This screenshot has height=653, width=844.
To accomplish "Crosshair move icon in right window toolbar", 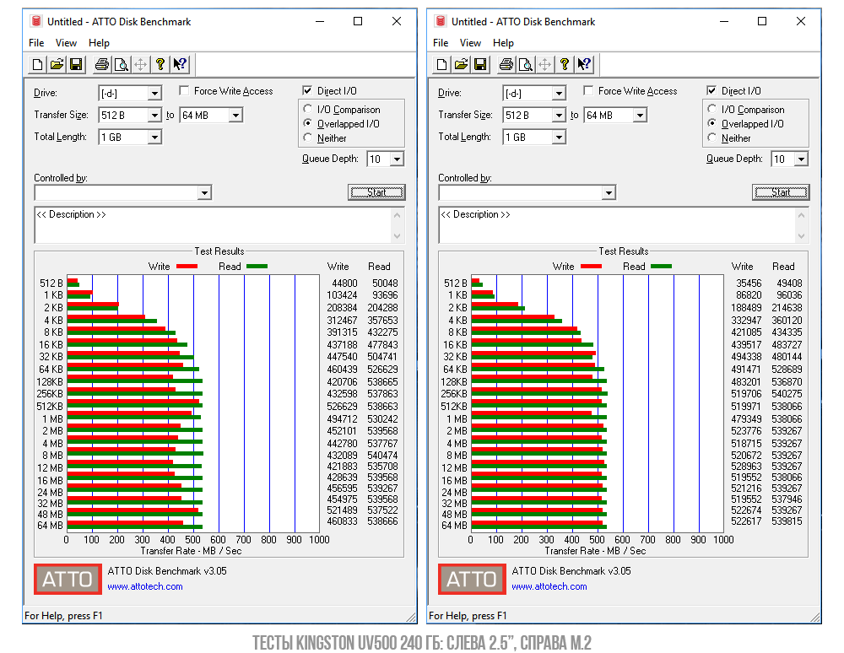I will tap(544, 65).
